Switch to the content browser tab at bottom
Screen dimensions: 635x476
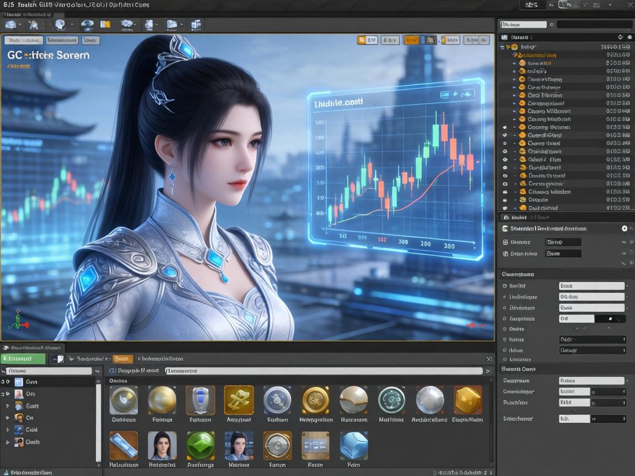[x=33, y=348]
